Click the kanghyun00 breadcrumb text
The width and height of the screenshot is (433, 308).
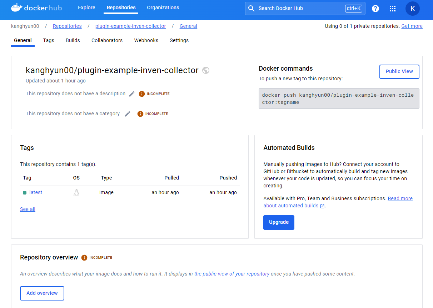[25, 26]
